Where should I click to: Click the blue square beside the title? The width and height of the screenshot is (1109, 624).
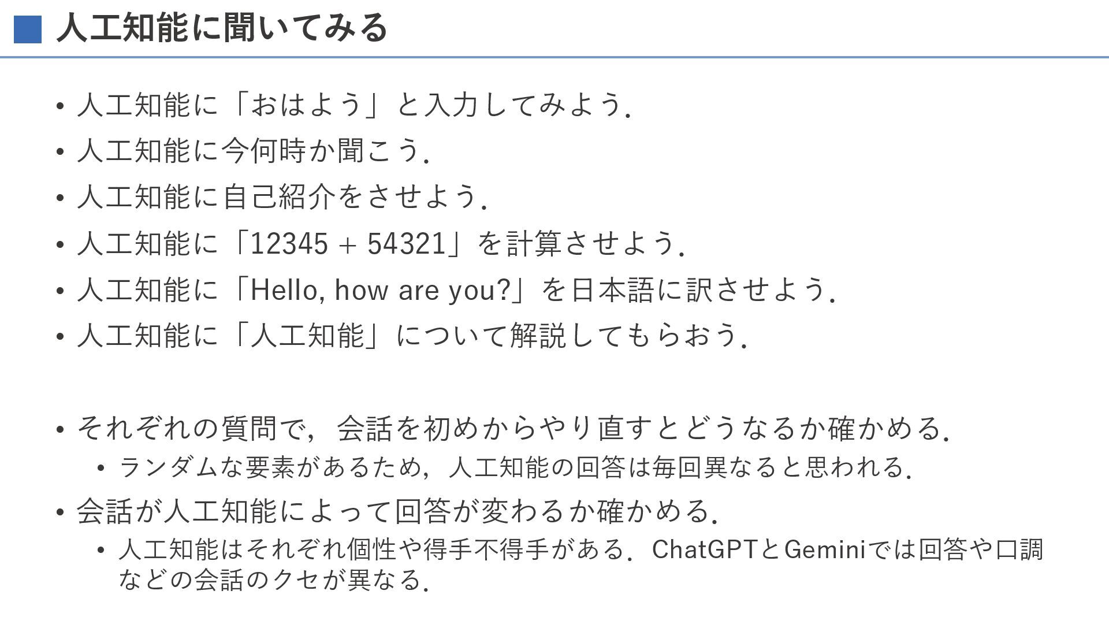click(28, 29)
